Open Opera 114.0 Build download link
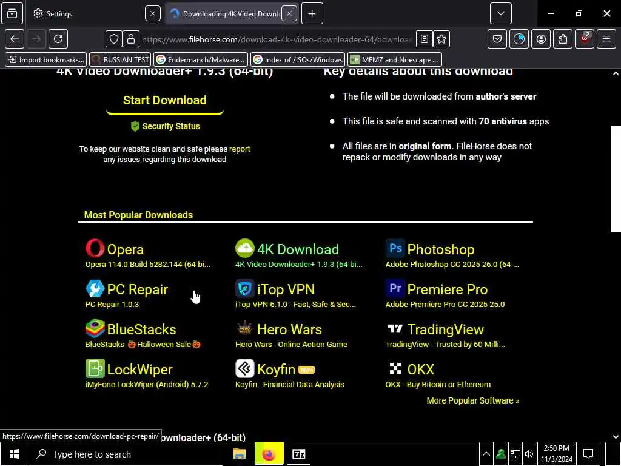 (148, 265)
